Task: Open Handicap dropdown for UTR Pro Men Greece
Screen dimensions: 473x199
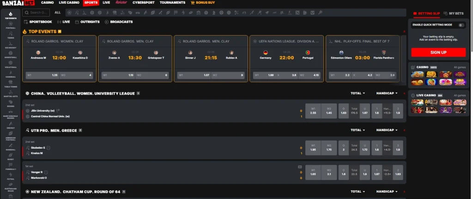Action: click(387, 130)
